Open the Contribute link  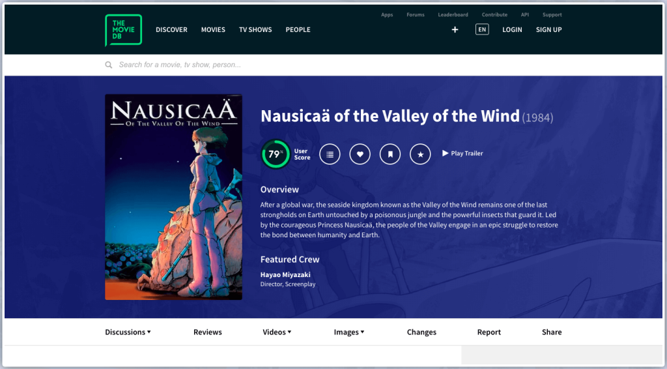tap(495, 15)
